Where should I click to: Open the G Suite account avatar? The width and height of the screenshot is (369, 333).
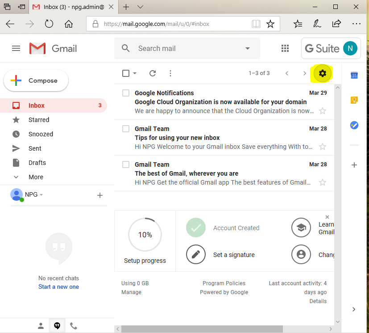pyautogui.click(x=350, y=48)
